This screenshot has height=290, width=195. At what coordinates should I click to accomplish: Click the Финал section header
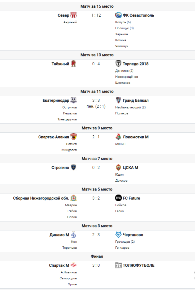pyautogui.click(x=97, y=256)
